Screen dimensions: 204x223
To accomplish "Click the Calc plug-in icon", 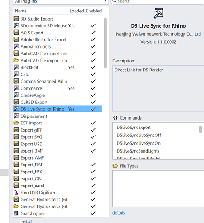I will click(17, 74).
